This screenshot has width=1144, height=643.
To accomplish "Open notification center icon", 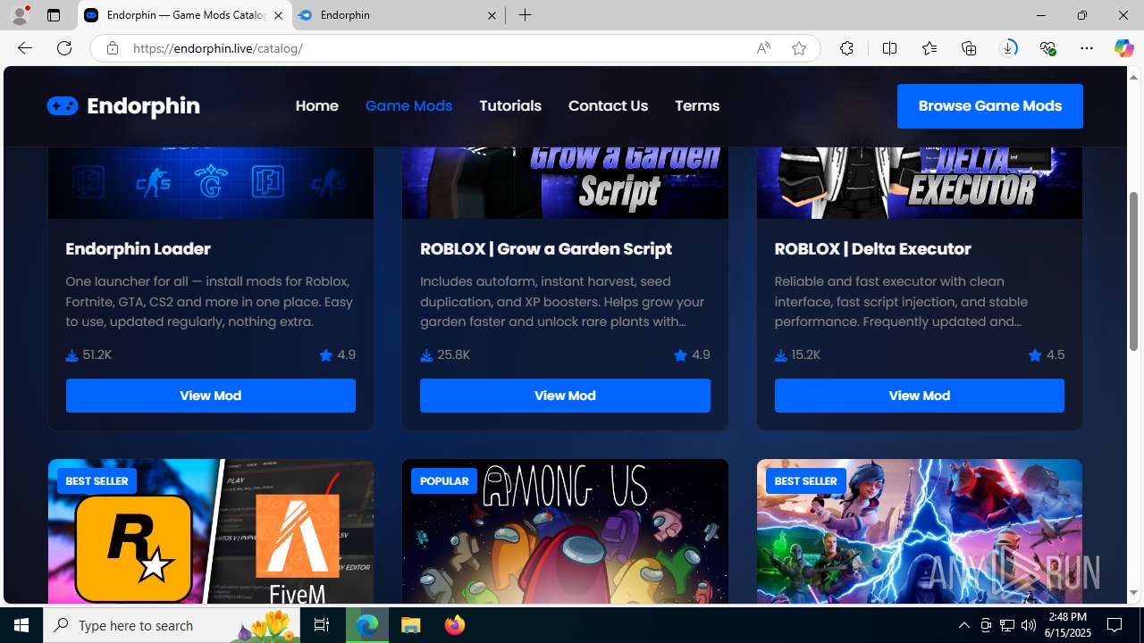I will click(1115, 625).
